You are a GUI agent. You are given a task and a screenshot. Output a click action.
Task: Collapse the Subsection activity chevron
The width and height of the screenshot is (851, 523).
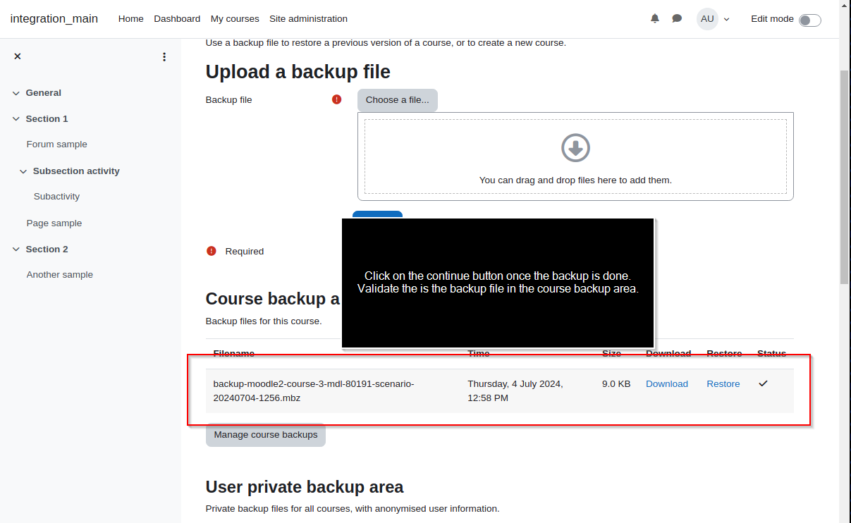pyautogui.click(x=23, y=171)
